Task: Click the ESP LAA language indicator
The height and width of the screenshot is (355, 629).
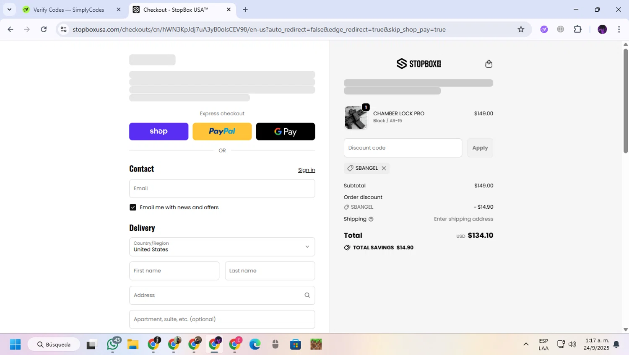Action: coord(543,345)
